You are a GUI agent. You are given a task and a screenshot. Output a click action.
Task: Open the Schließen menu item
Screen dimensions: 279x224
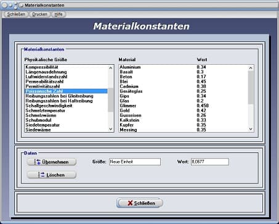[16, 14]
